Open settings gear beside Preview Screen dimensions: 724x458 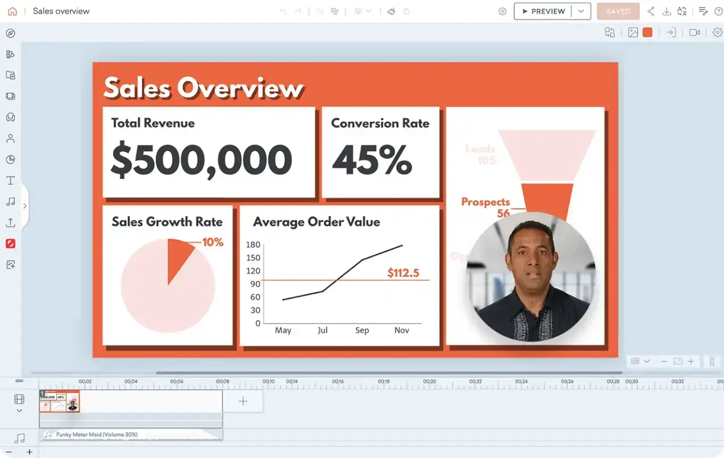(x=502, y=11)
